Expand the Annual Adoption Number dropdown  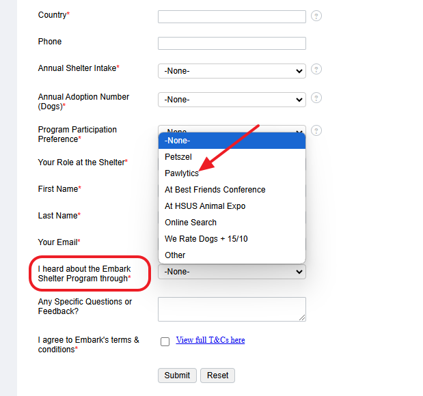point(232,100)
